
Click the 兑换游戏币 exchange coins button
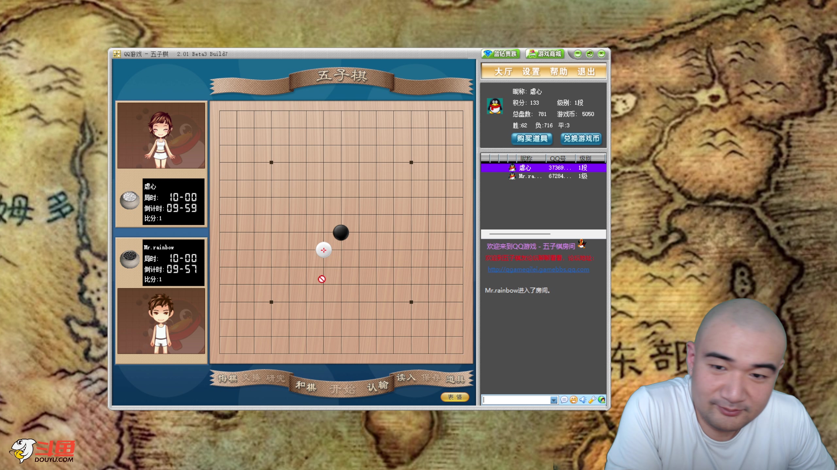coord(581,138)
